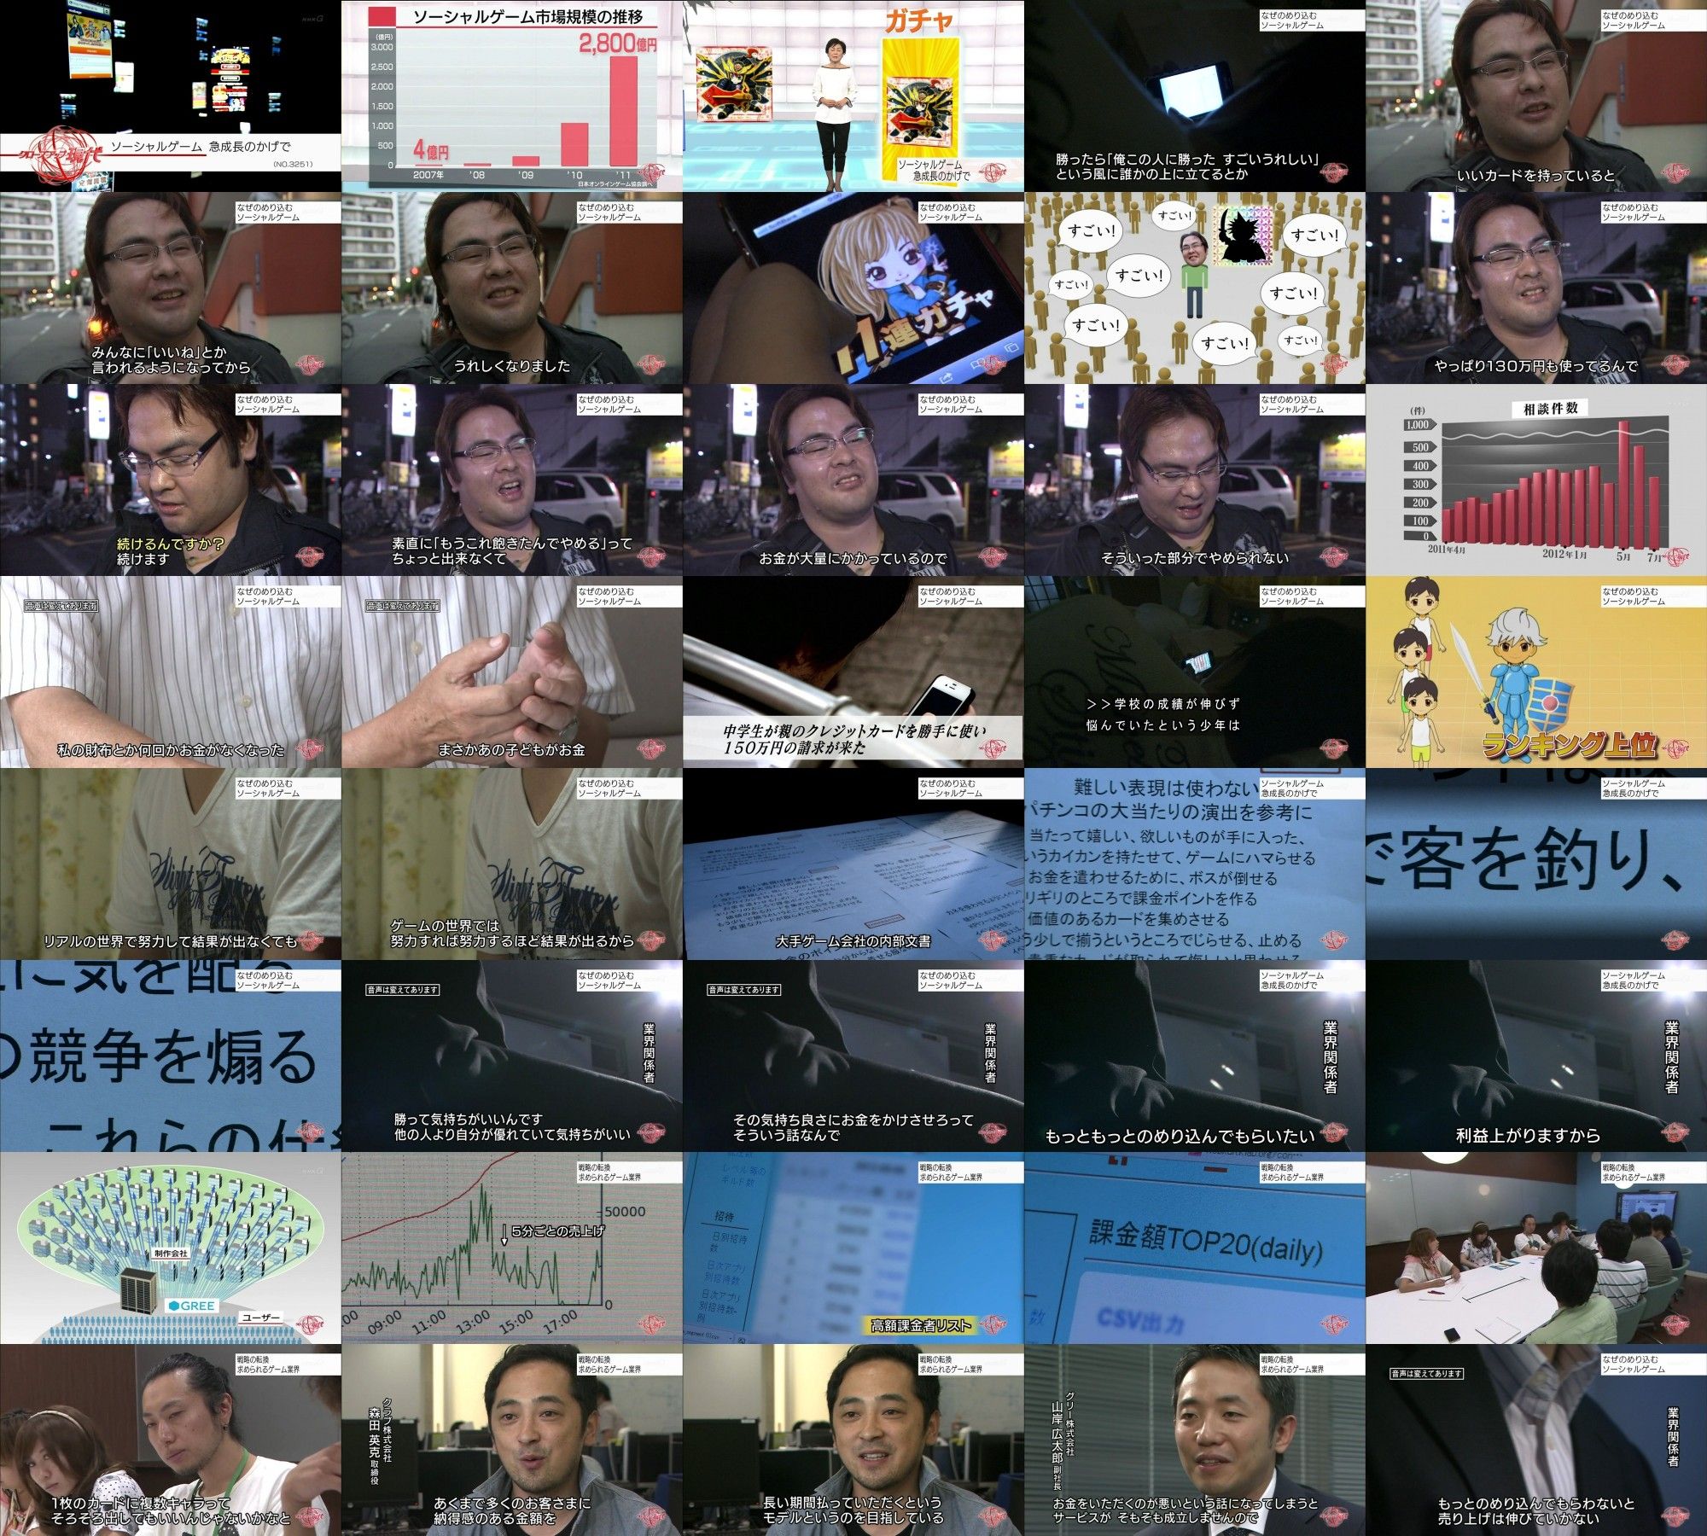Open the 山岸広太郎 GREE vice president interview frame
Image resolution: width=1707 pixels, height=1536 pixels.
[1195, 1440]
